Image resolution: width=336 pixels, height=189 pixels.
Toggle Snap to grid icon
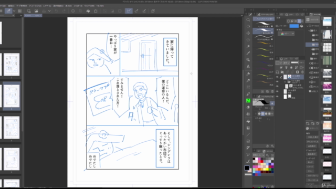(x=144, y=11)
